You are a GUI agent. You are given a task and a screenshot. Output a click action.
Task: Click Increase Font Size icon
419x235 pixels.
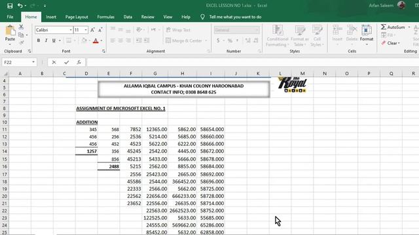click(x=92, y=30)
